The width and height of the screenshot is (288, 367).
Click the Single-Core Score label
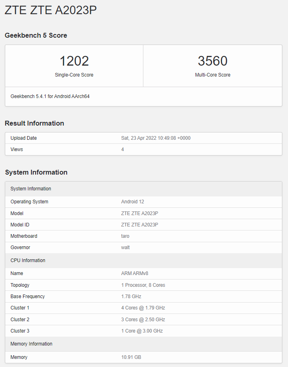click(74, 75)
